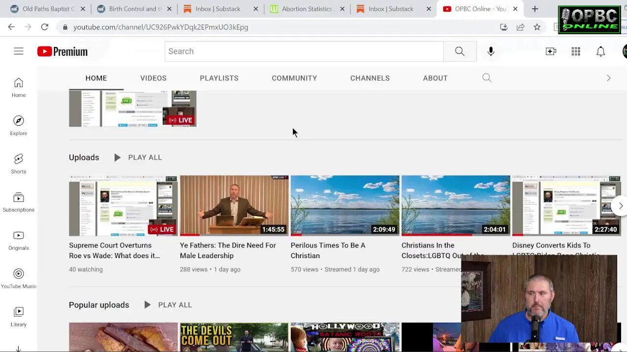
Task: Select the COMMUNITY channel tab
Action: click(x=294, y=78)
